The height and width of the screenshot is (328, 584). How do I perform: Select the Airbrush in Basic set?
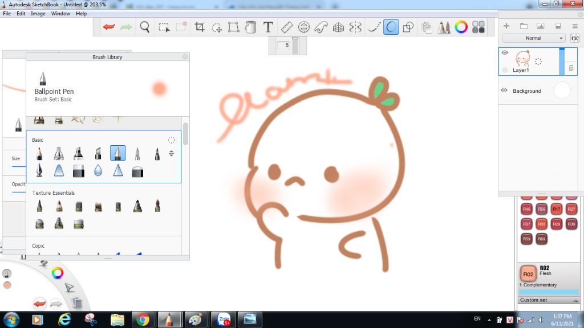[x=59, y=153]
